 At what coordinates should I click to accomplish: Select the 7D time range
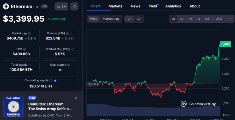pyautogui.click(x=181, y=19)
